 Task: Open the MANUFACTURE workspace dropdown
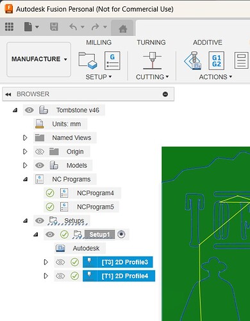(39, 59)
